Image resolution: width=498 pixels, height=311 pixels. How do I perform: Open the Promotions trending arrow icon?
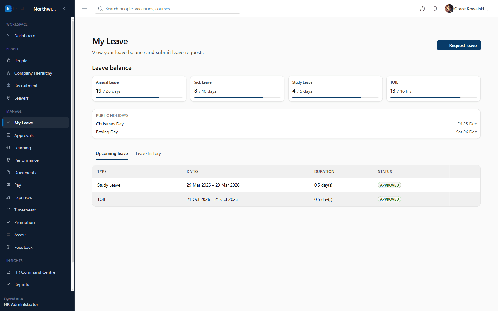pos(8,222)
